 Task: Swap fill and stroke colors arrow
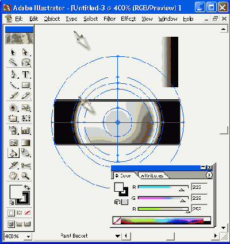pyautogui.click(x=27, y=187)
